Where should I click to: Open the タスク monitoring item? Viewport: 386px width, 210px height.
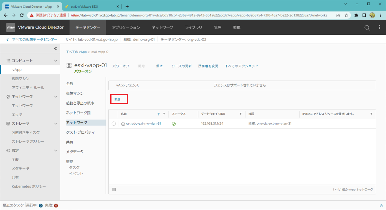pyautogui.click(x=74, y=167)
